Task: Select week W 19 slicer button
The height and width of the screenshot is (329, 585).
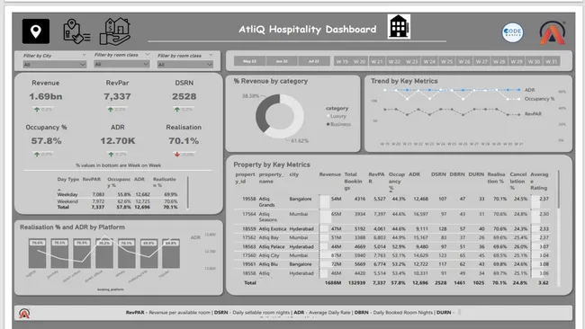Action: tap(342, 61)
